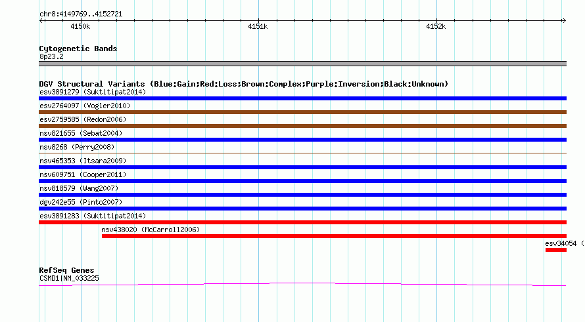The height and width of the screenshot is (322, 585).
Task: Open nsv438020 (McCarroll2006) label
Action: coord(151,230)
